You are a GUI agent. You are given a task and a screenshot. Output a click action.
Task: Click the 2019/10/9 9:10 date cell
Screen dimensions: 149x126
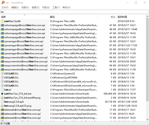[126, 21]
